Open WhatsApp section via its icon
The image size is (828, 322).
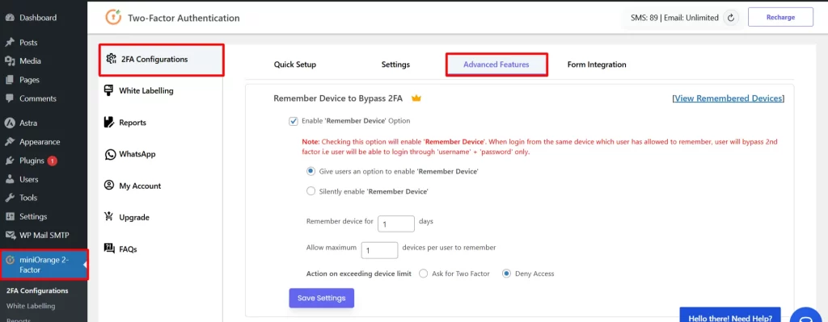(x=110, y=154)
